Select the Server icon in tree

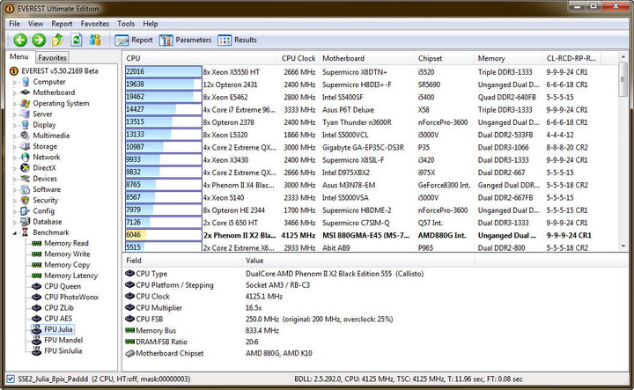26,114
